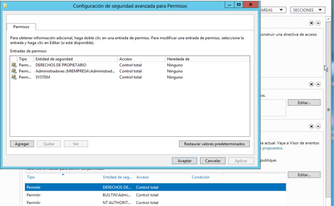
Task: Collapse the section above the first Editar button
Action: click(318, 84)
